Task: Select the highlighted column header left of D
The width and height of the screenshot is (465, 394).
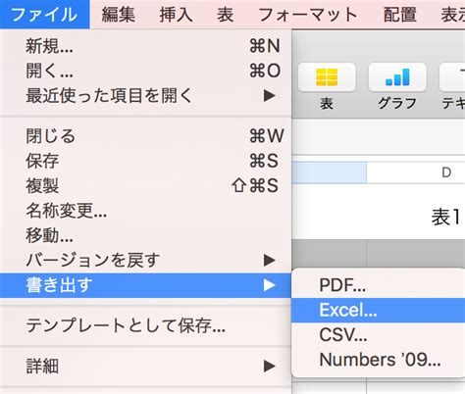Action: coord(329,172)
